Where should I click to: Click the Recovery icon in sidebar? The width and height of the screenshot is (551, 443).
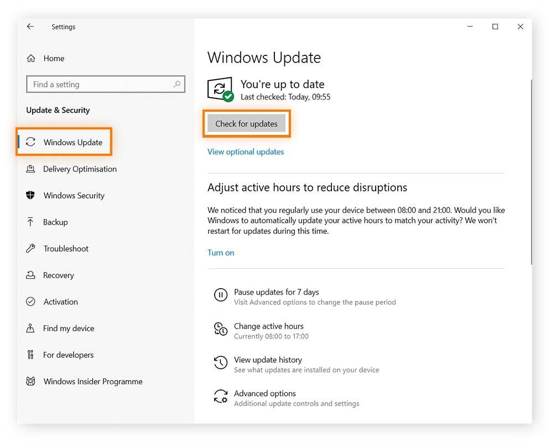pyautogui.click(x=30, y=275)
